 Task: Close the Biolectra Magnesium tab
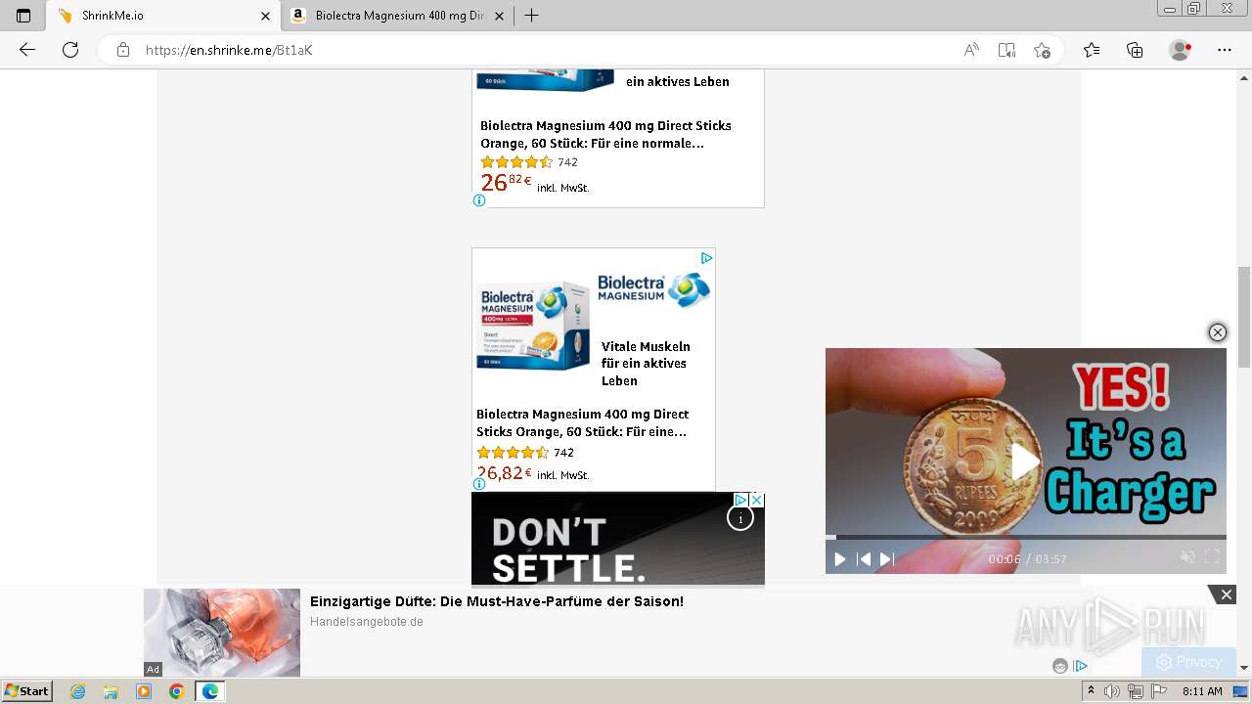point(500,16)
